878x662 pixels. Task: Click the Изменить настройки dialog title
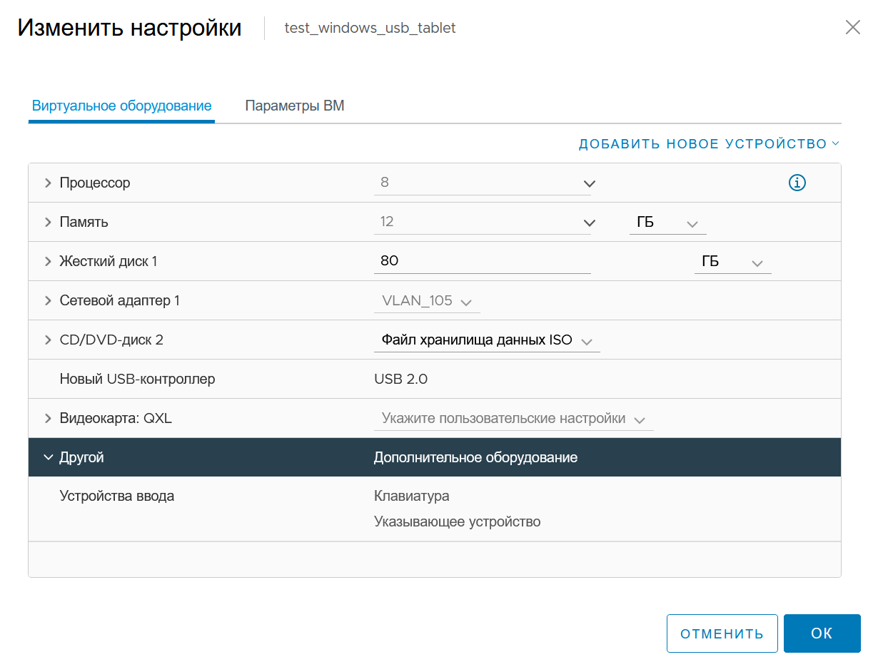point(130,28)
